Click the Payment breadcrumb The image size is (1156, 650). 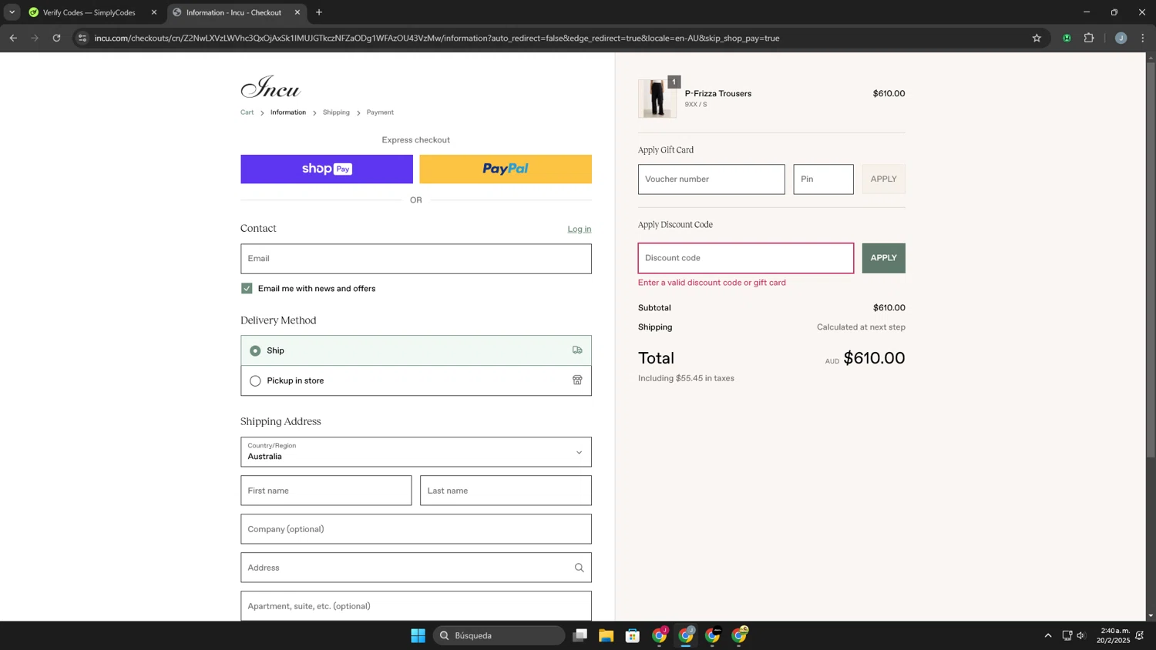[x=380, y=112]
